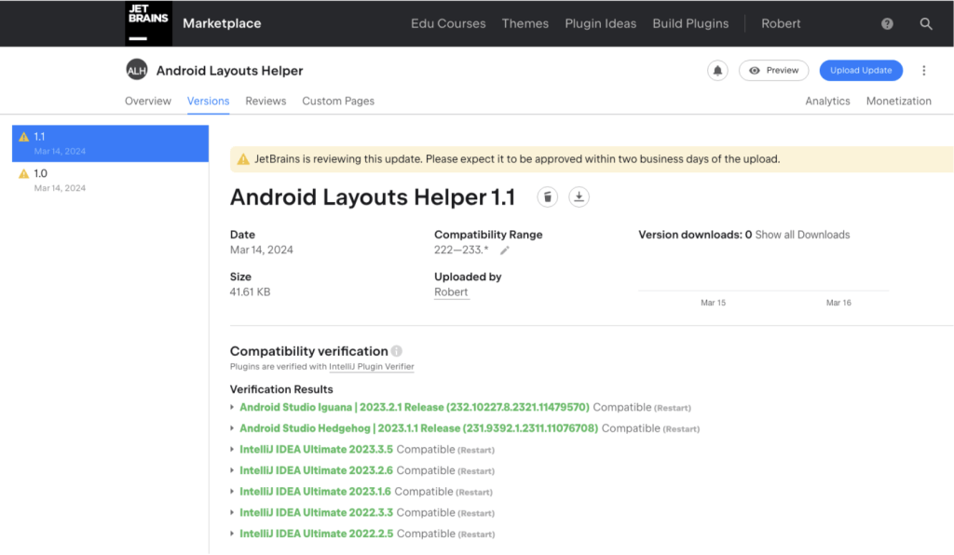Click the ALH plugin avatar icon
The width and height of the screenshot is (954, 555).
coord(136,71)
